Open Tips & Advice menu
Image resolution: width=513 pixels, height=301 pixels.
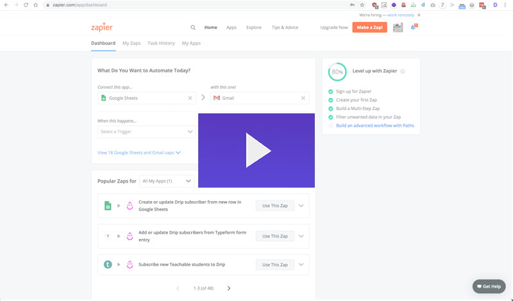(285, 28)
